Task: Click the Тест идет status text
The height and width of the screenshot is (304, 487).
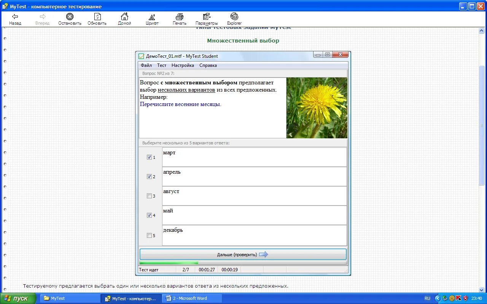Action: [x=149, y=270]
